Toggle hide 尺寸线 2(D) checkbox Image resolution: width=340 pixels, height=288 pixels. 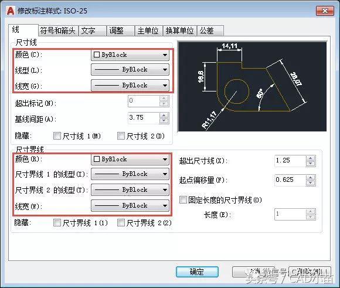121,136
